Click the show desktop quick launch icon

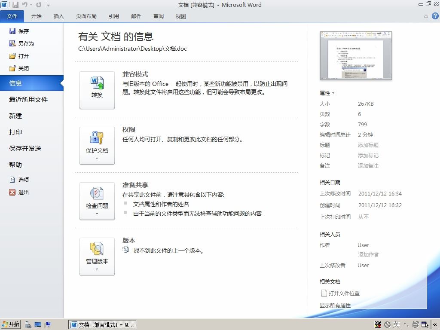click(38, 325)
